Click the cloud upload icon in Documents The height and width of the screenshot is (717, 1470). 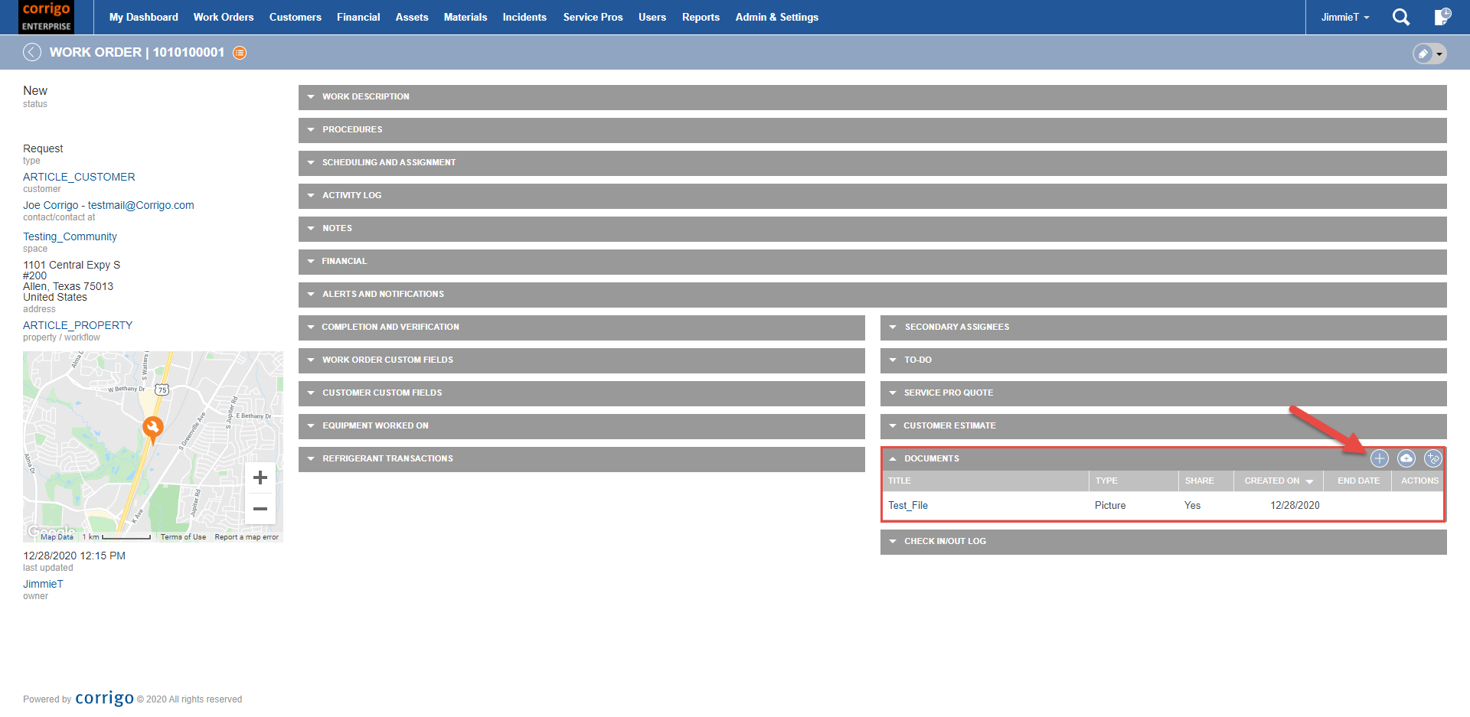coord(1406,458)
